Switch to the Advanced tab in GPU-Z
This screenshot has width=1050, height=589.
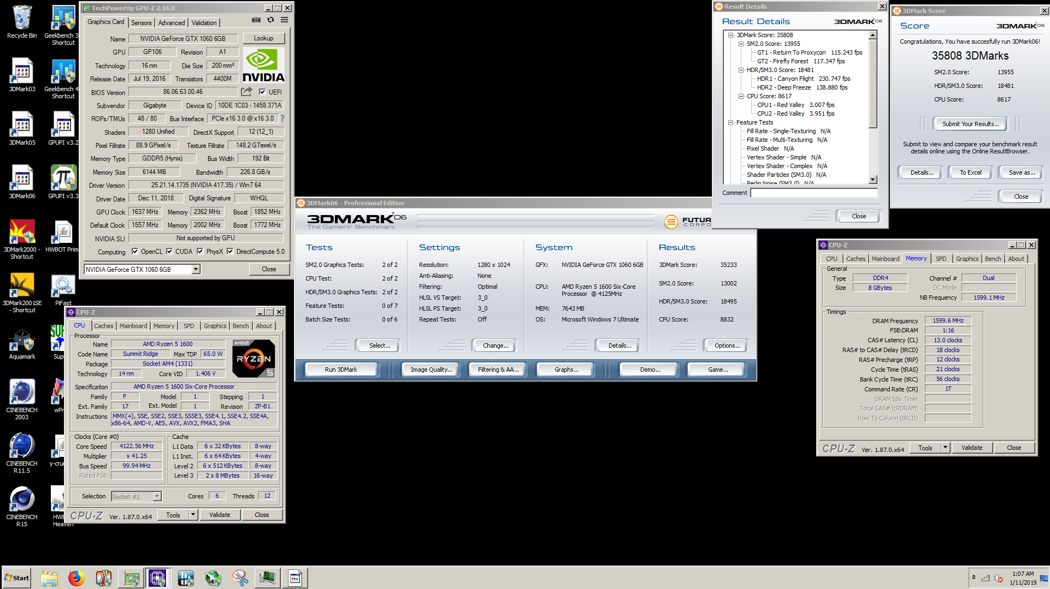click(x=172, y=23)
